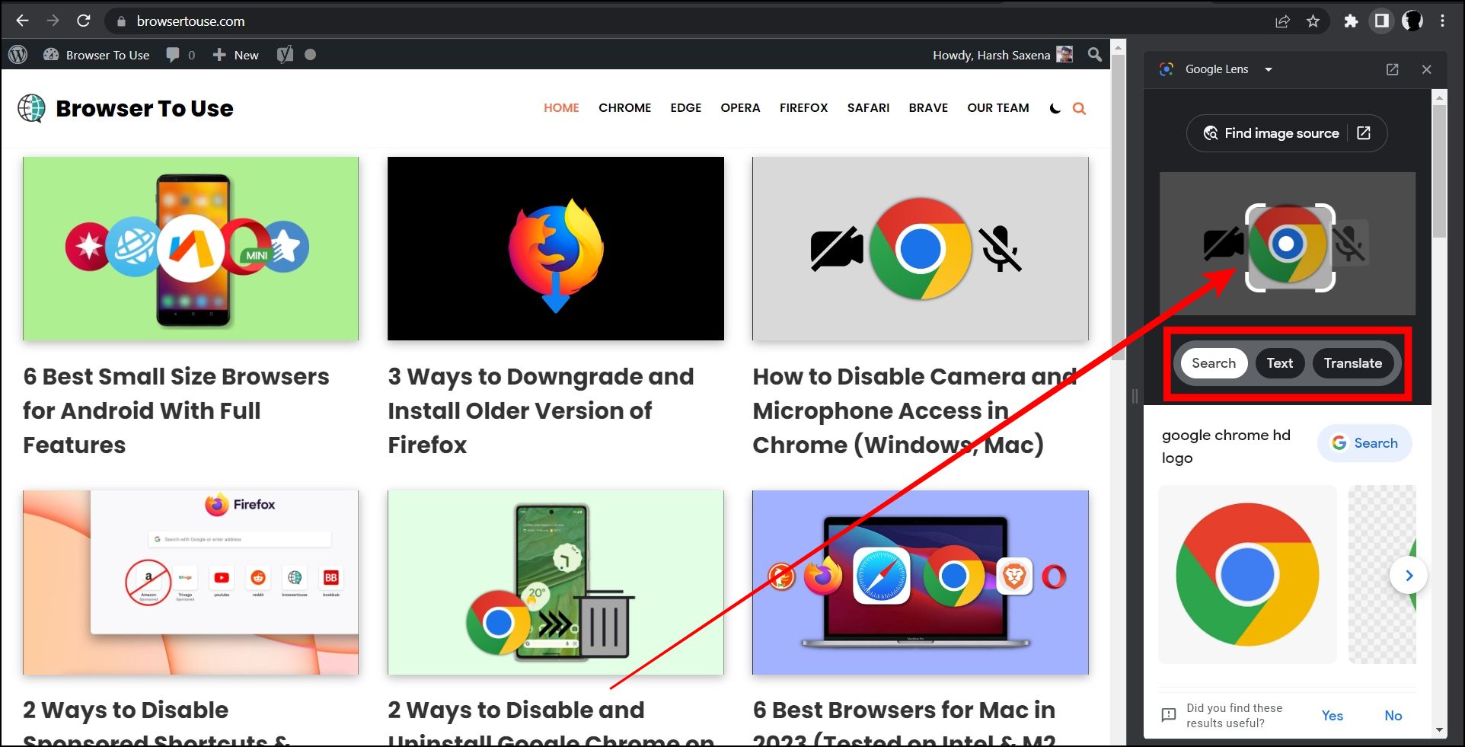The image size is (1465, 747).
Task: Open the Chrome camera microphone article thumbnail
Action: click(x=921, y=248)
